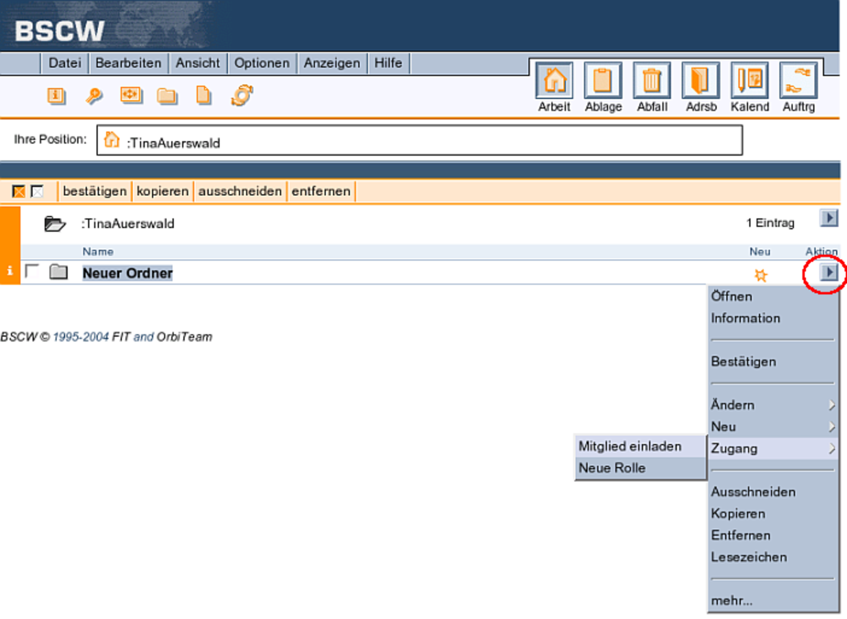Open the Datei menu

pos(65,63)
